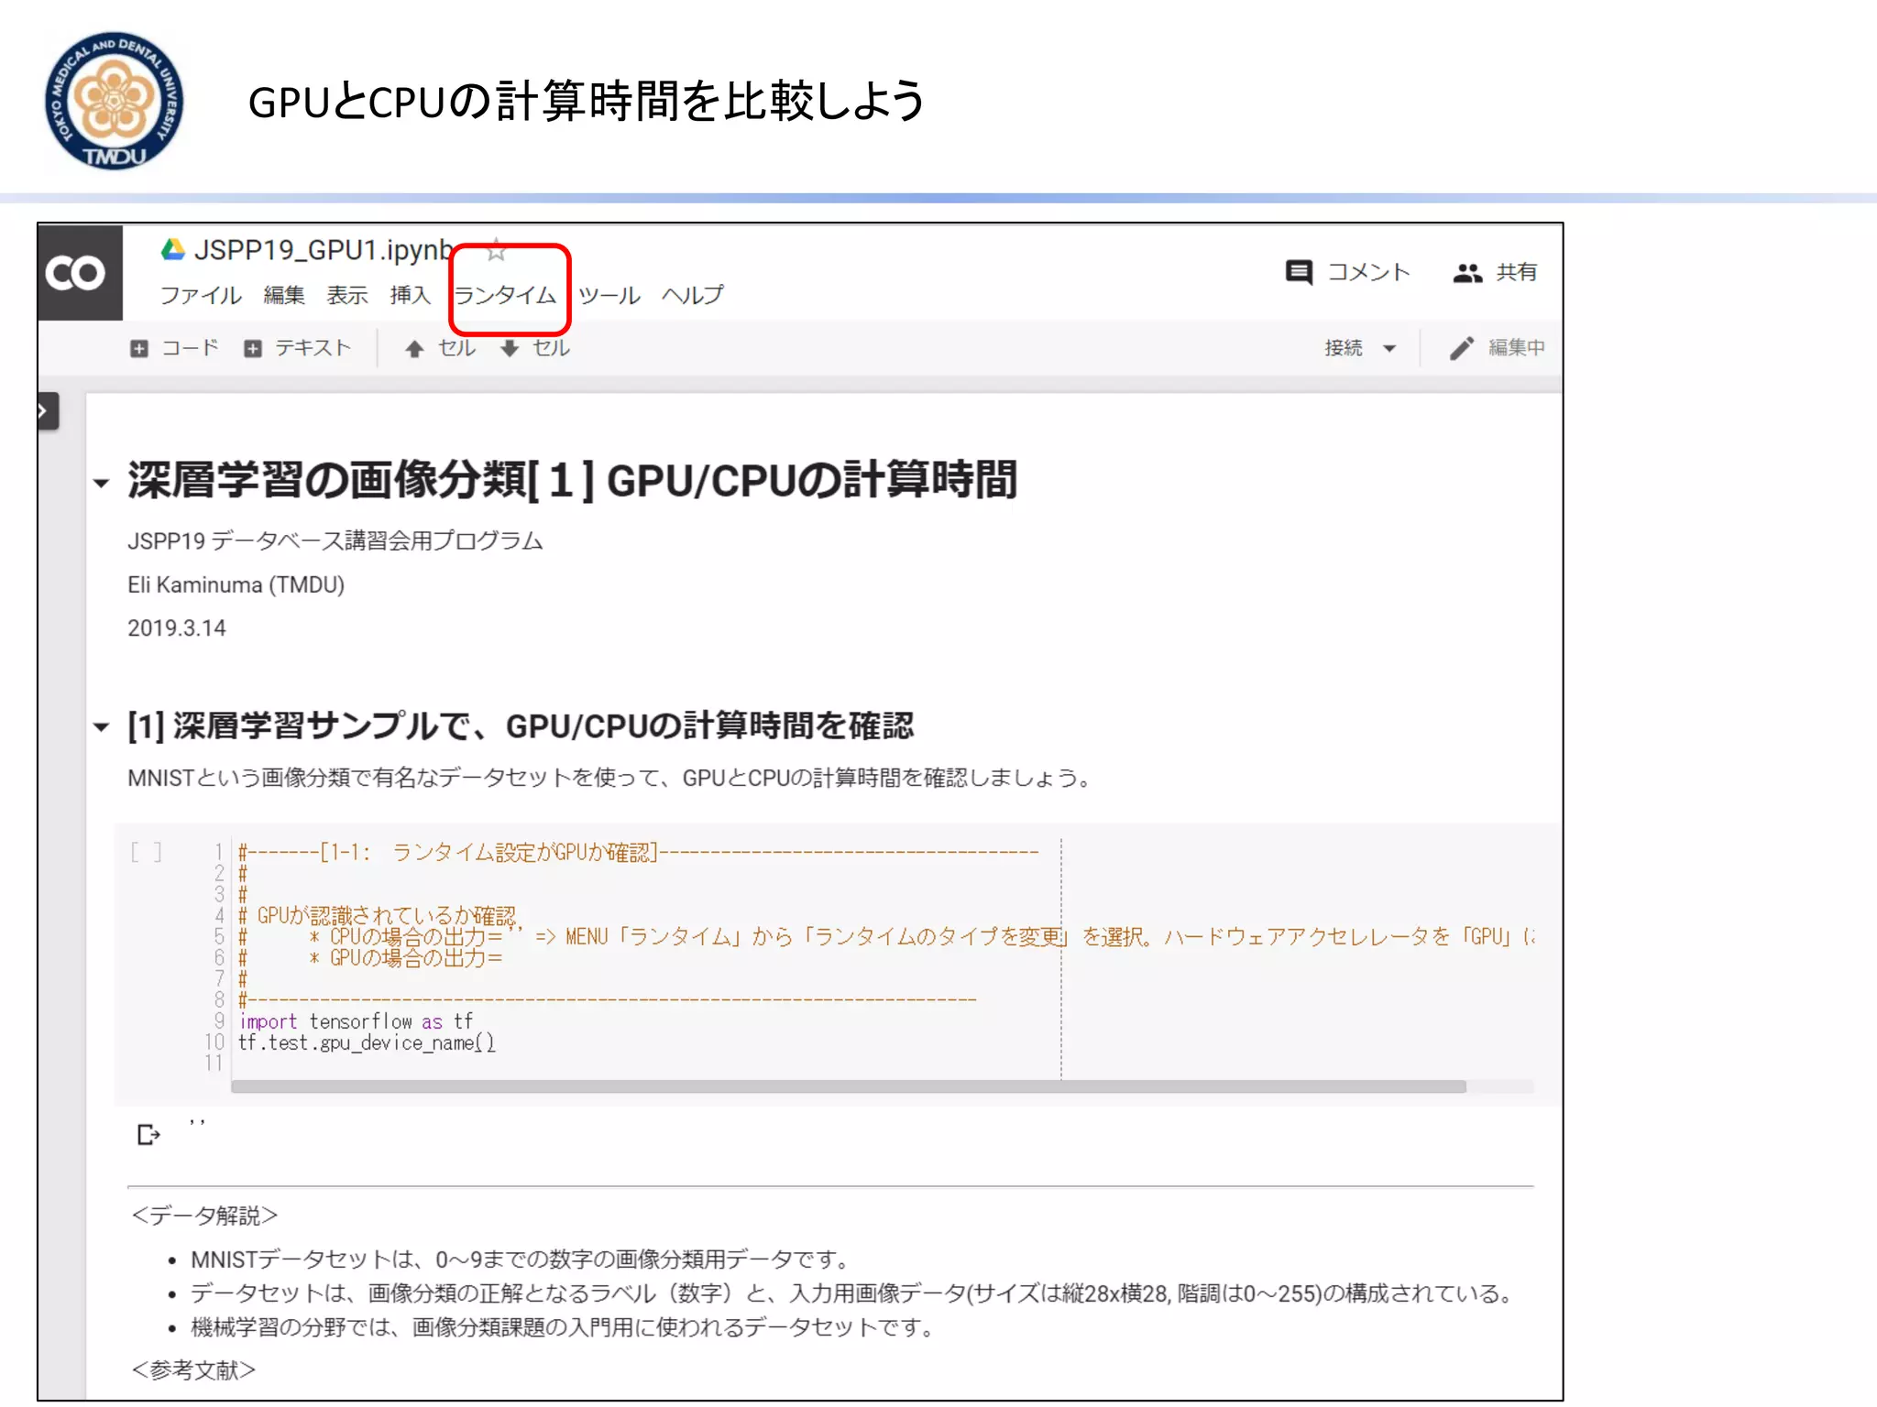
Task: Expand the left sidebar with arrow tab
Action: pyautogui.click(x=48, y=411)
